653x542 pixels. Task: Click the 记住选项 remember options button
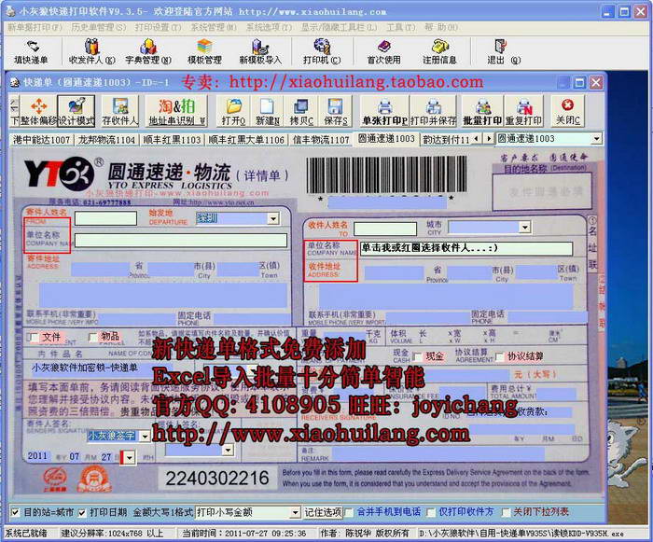[x=323, y=512]
